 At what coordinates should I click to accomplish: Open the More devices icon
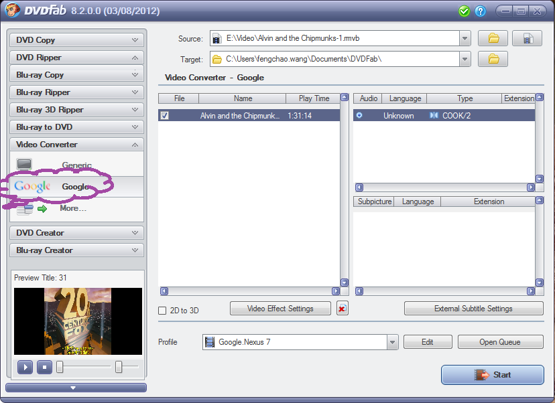pos(32,209)
